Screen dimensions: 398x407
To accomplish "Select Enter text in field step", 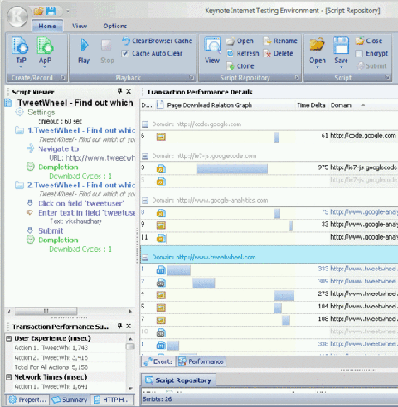I will (87, 212).
